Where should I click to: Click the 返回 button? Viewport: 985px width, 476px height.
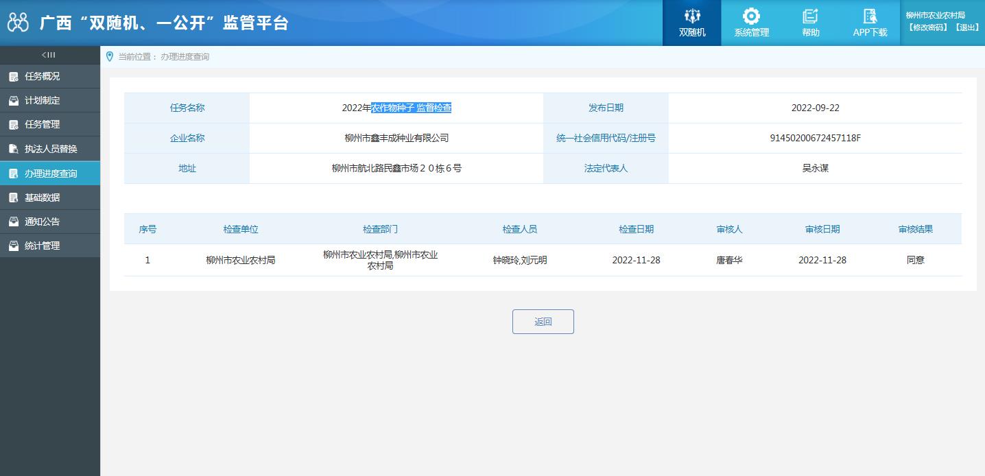(x=543, y=322)
